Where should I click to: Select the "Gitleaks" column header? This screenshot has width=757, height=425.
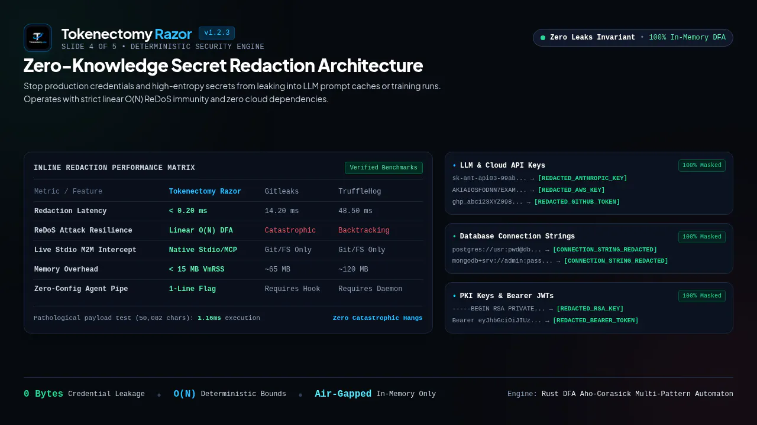[x=282, y=191]
